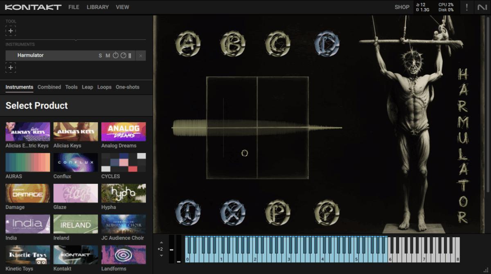The height and width of the screenshot is (274, 491).
Task: Open the FILE menu
Action: pos(74,7)
